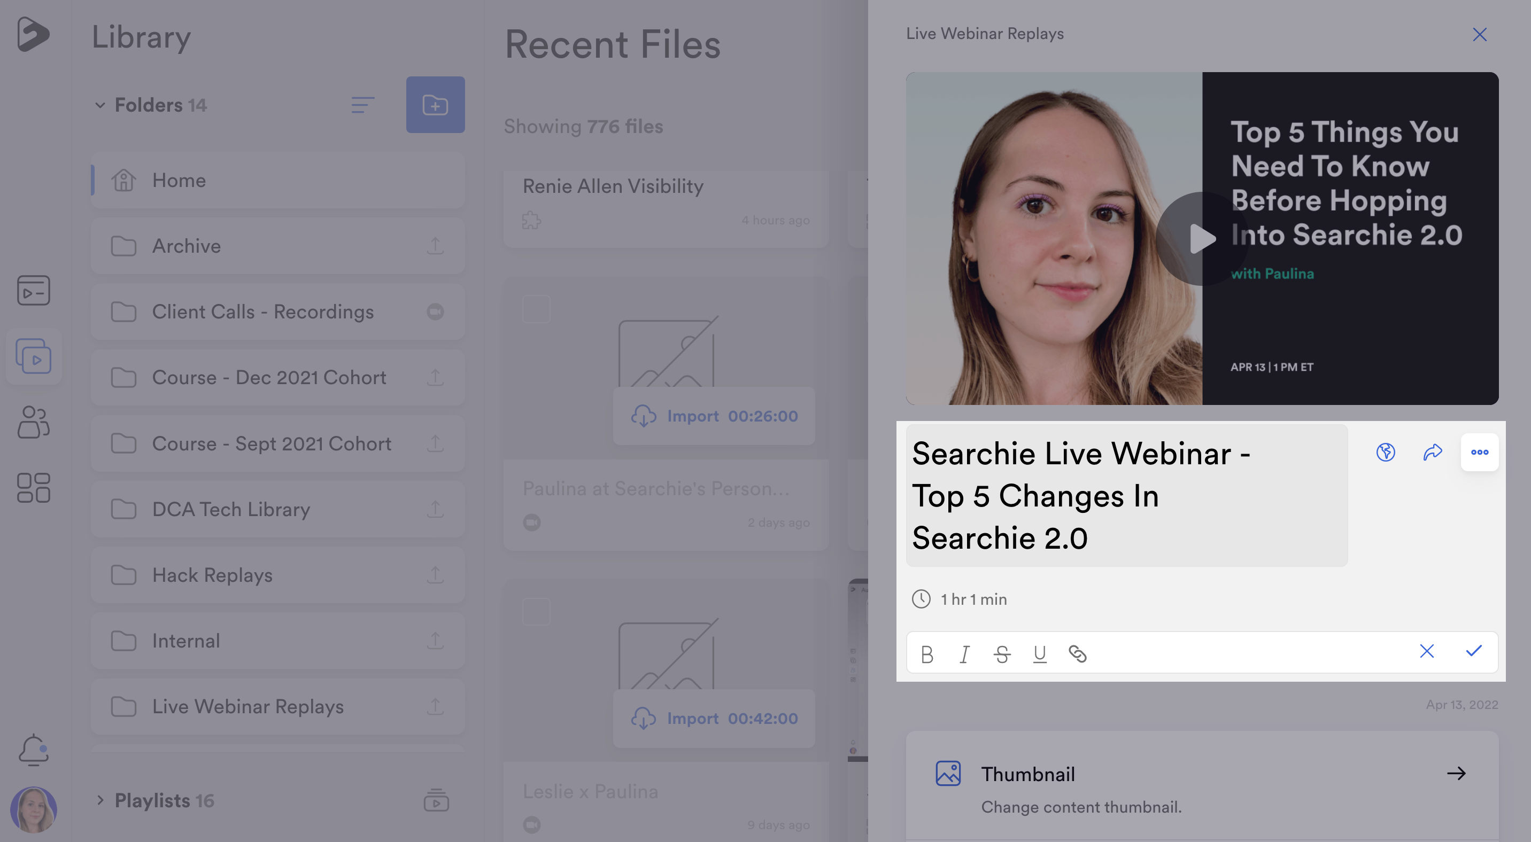This screenshot has height=842, width=1531.
Task: Open the Renie Allen Visibility file
Action: pyautogui.click(x=613, y=186)
